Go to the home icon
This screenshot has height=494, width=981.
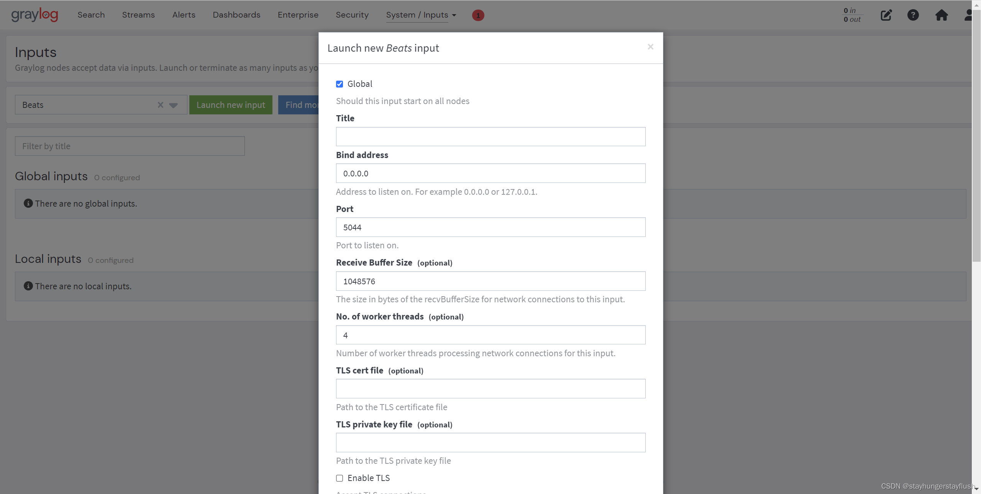(x=941, y=15)
